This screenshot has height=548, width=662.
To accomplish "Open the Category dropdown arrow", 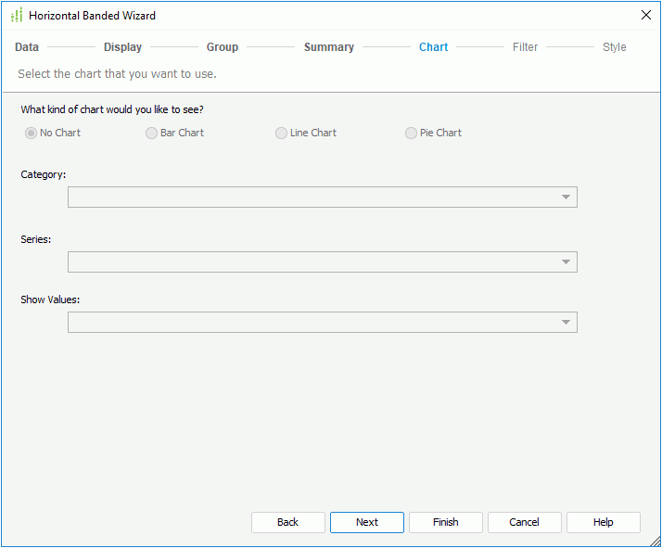I will point(566,198).
